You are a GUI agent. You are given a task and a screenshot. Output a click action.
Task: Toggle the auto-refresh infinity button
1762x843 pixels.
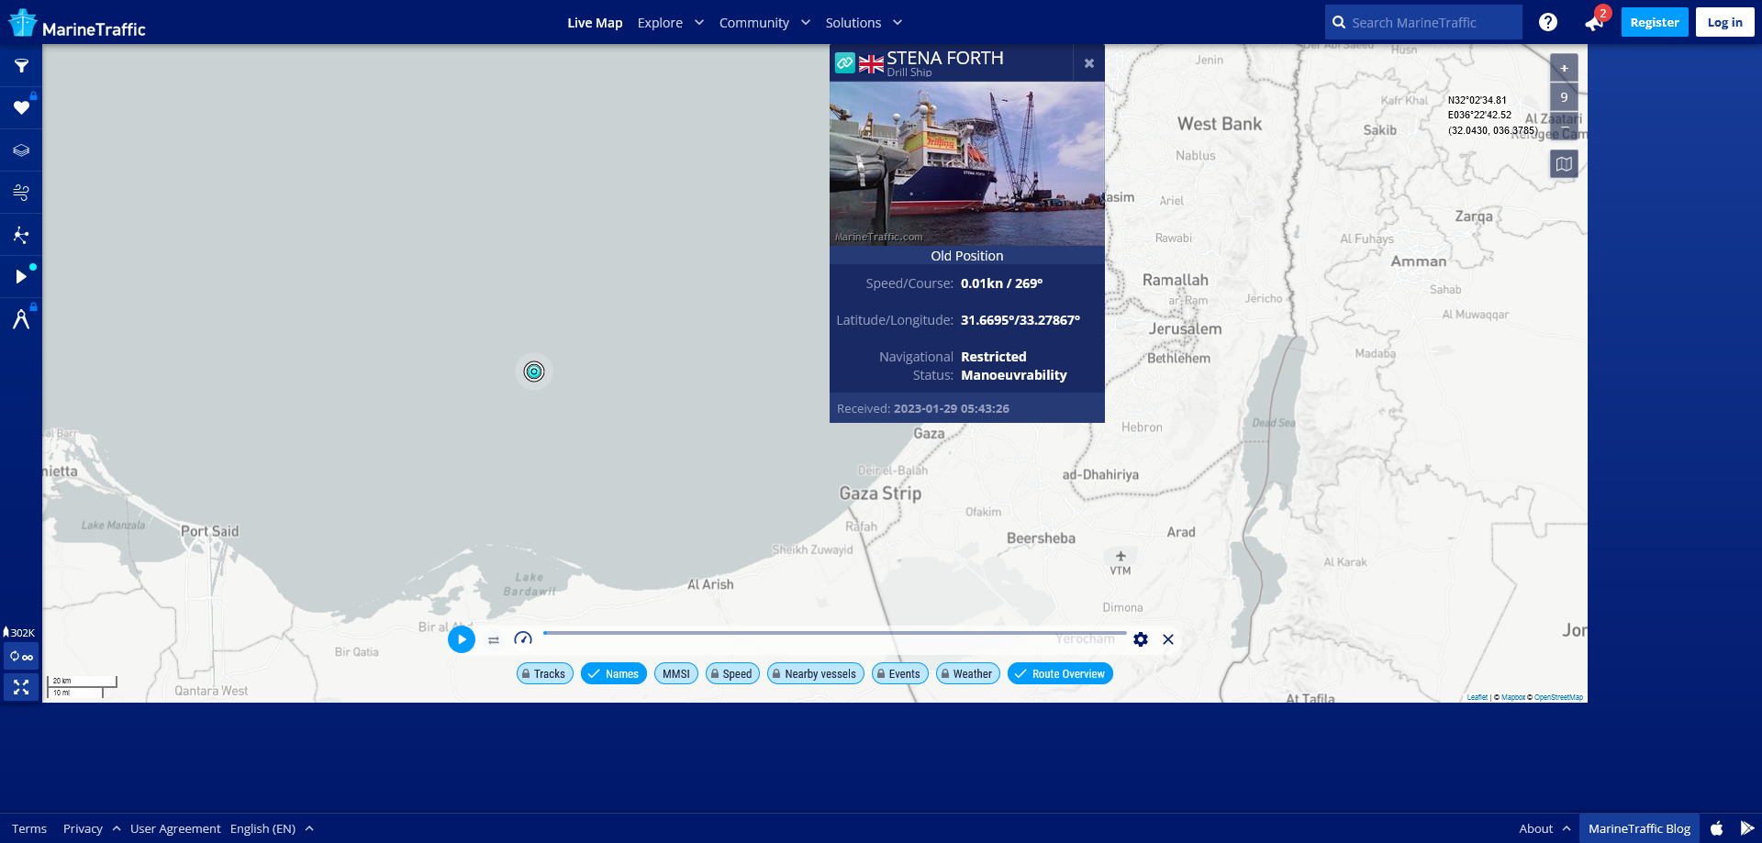[x=21, y=657]
